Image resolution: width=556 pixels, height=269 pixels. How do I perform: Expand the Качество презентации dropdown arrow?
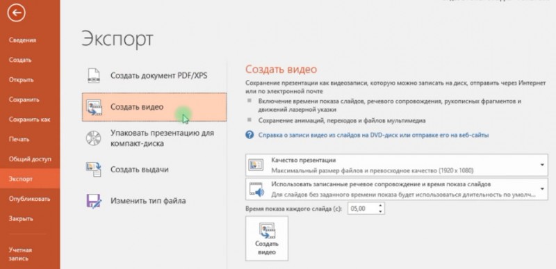[x=542, y=165]
